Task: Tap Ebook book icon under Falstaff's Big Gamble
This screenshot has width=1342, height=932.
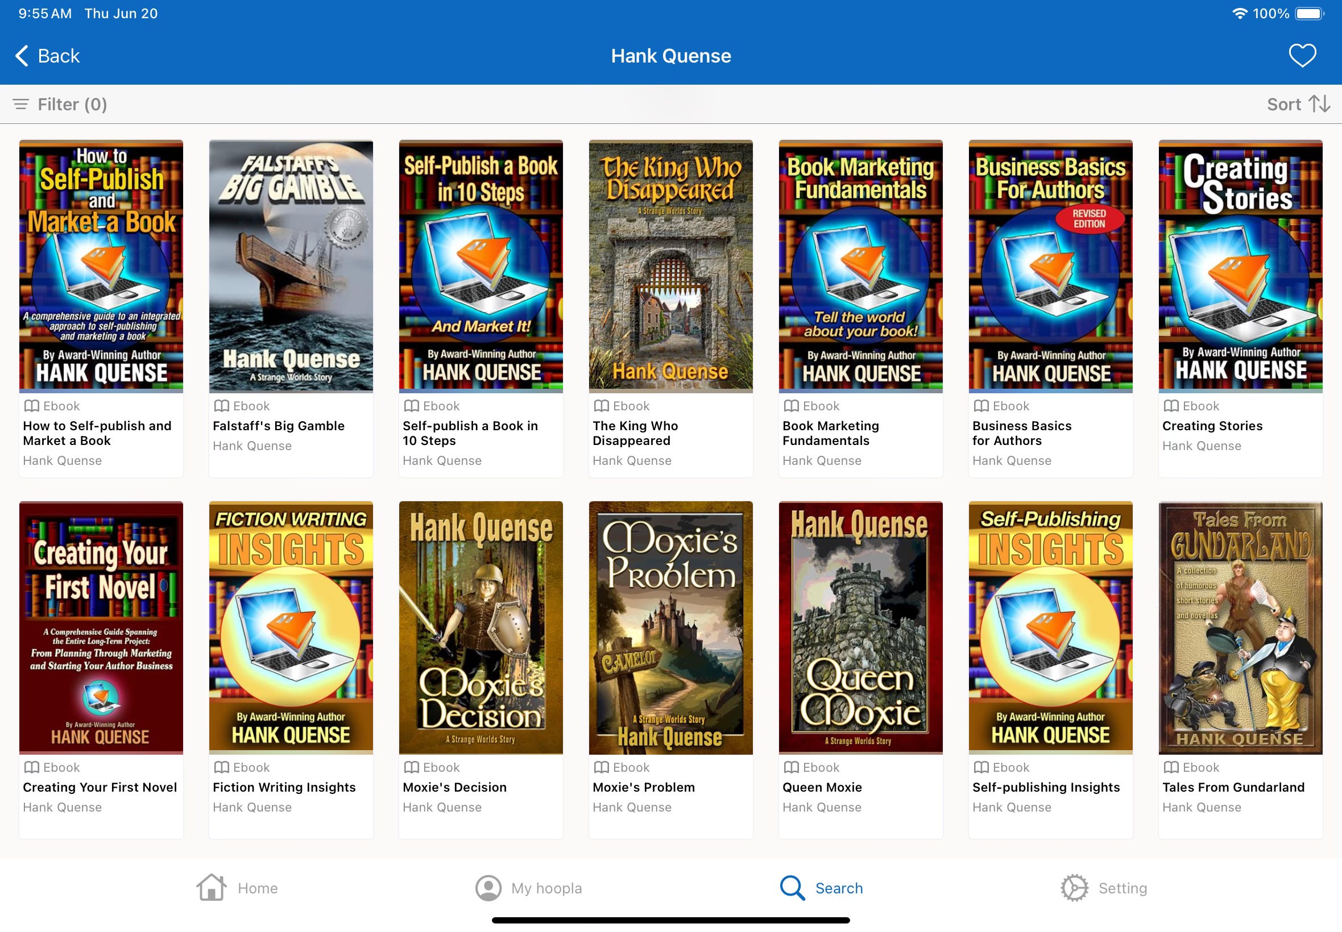Action: tap(221, 406)
